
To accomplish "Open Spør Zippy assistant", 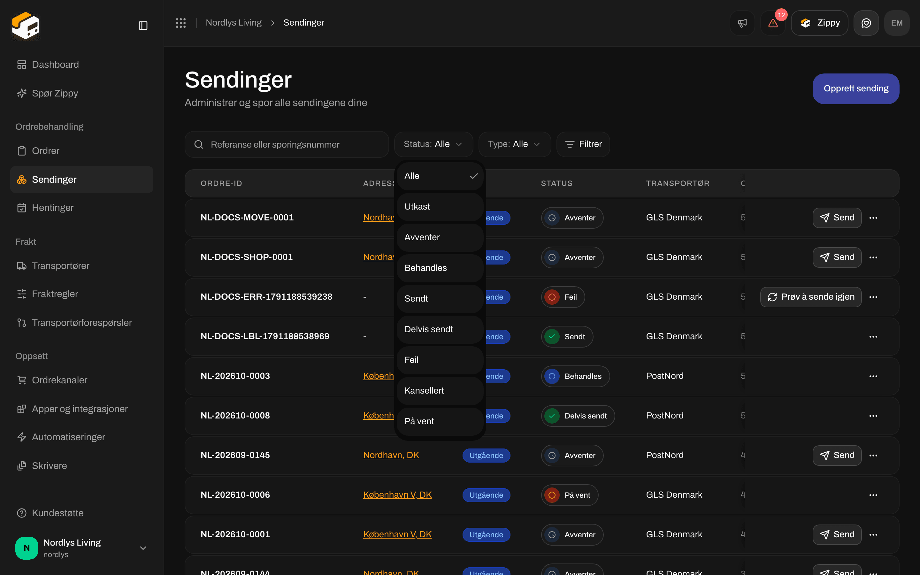I will coord(82,93).
